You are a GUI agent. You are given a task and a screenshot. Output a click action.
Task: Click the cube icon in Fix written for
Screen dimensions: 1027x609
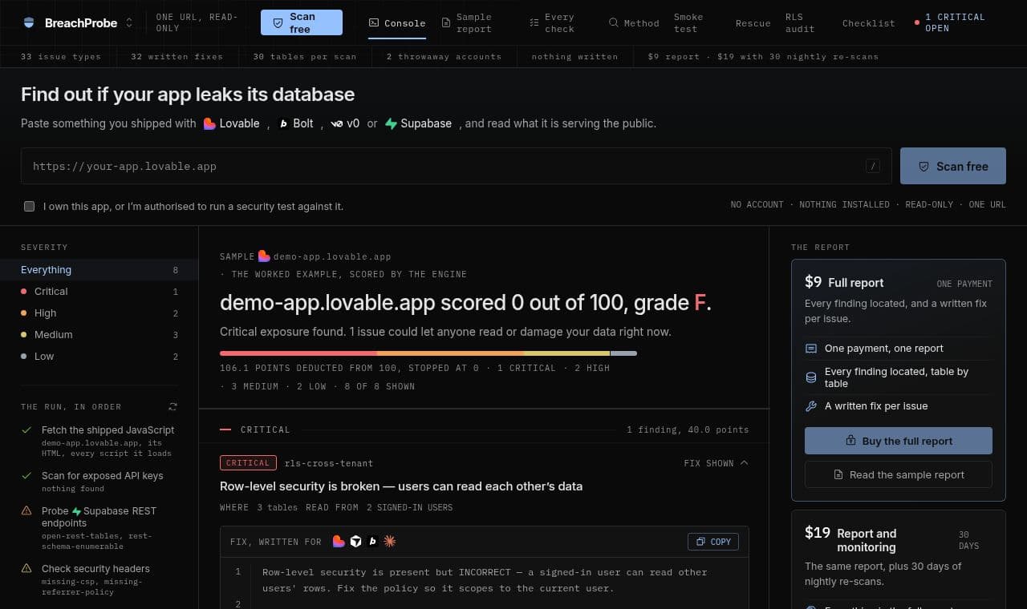pyautogui.click(x=356, y=542)
